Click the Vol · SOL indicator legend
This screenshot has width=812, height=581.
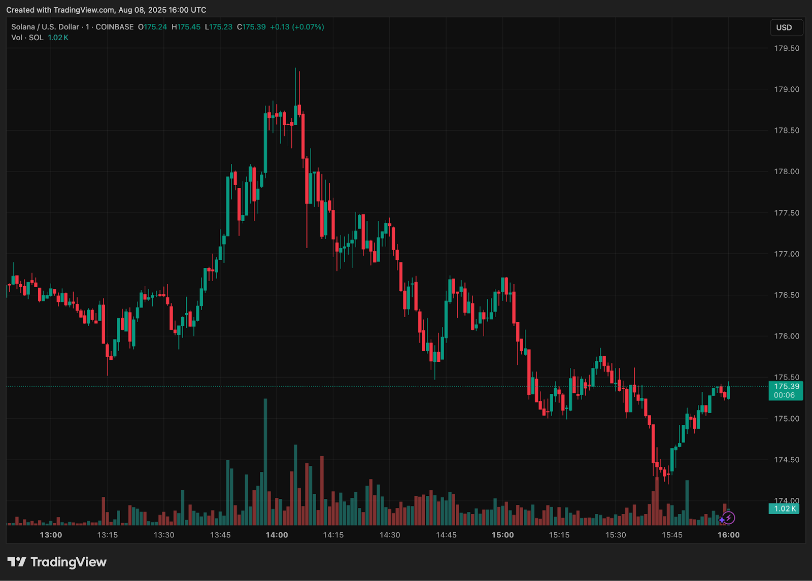[x=27, y=38]
